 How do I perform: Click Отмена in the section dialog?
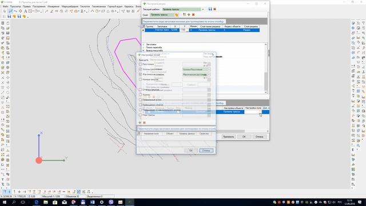259,137
